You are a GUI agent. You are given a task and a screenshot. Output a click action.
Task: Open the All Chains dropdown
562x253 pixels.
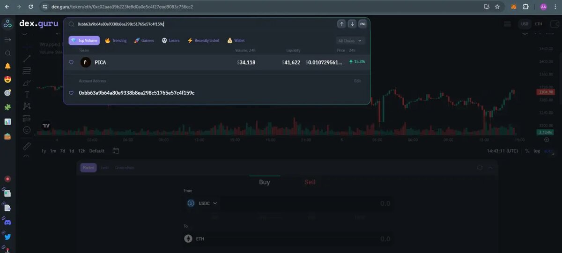[x=350, y=41]
